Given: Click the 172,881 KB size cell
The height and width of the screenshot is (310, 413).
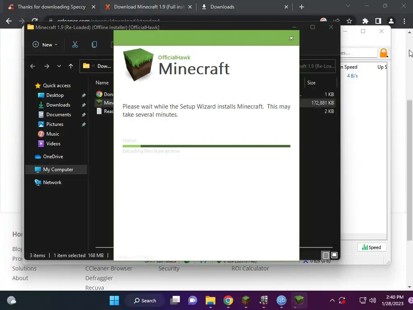Looking at the screenshot, I should pyautogui.click(x=322, y=103).
